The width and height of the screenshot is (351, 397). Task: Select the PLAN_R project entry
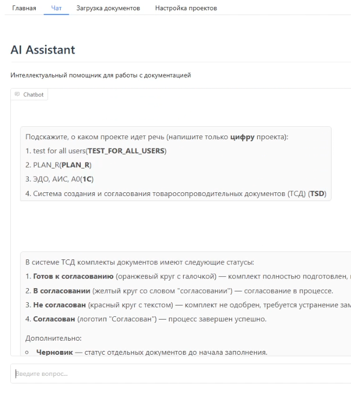pyautogui.click(x=58, y=165)
